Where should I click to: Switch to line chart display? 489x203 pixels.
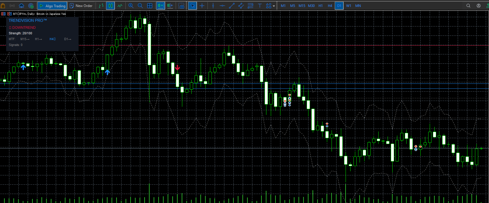point(120,6)
